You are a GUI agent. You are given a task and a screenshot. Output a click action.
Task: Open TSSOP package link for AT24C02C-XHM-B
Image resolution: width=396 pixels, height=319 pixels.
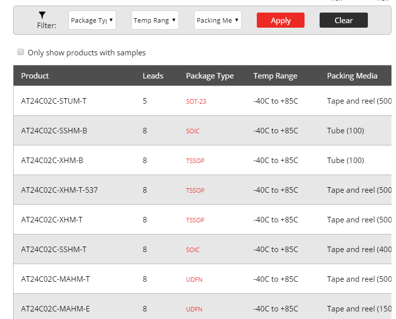pyautogui.click(x=195, y=161)
